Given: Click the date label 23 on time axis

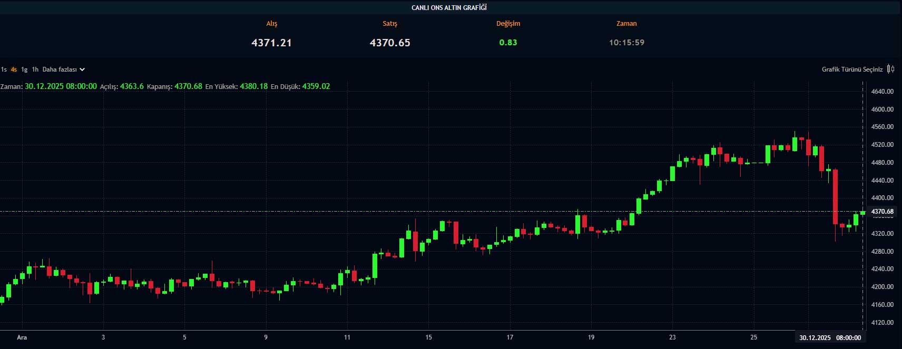Looking at the screenshot, I should (x=672, y=337).
